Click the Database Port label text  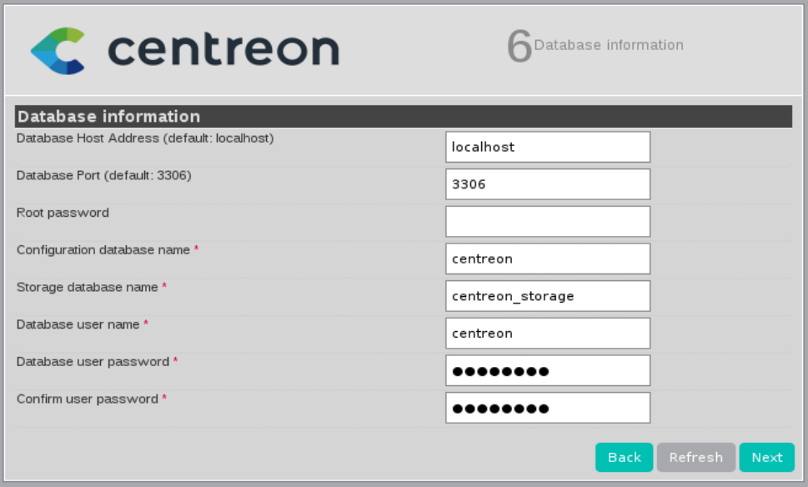click(104, 175)
